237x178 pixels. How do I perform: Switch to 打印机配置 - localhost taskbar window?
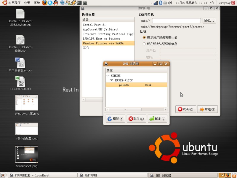(x=43, y=175)
